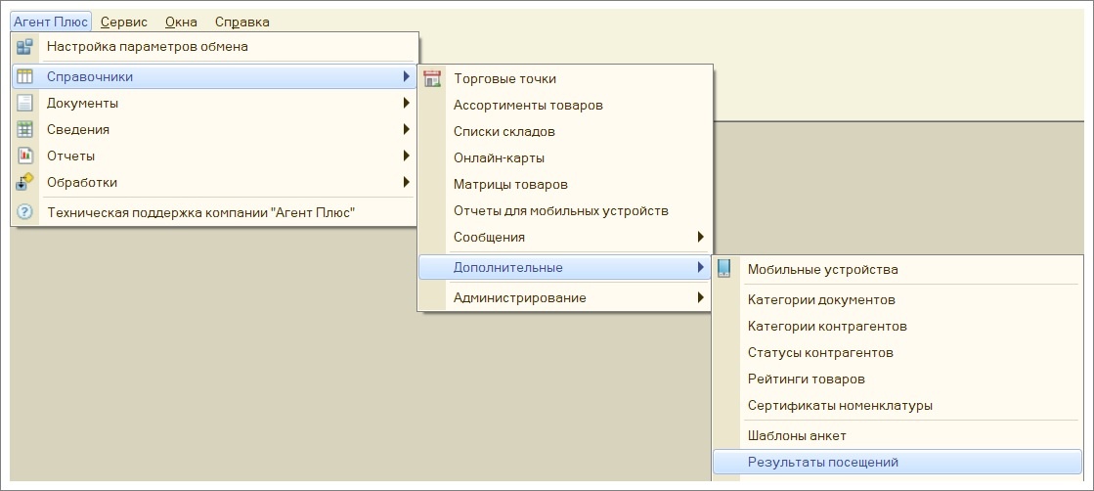Click the Сведения grid icon
The image size is (1094, 491).
24,130
